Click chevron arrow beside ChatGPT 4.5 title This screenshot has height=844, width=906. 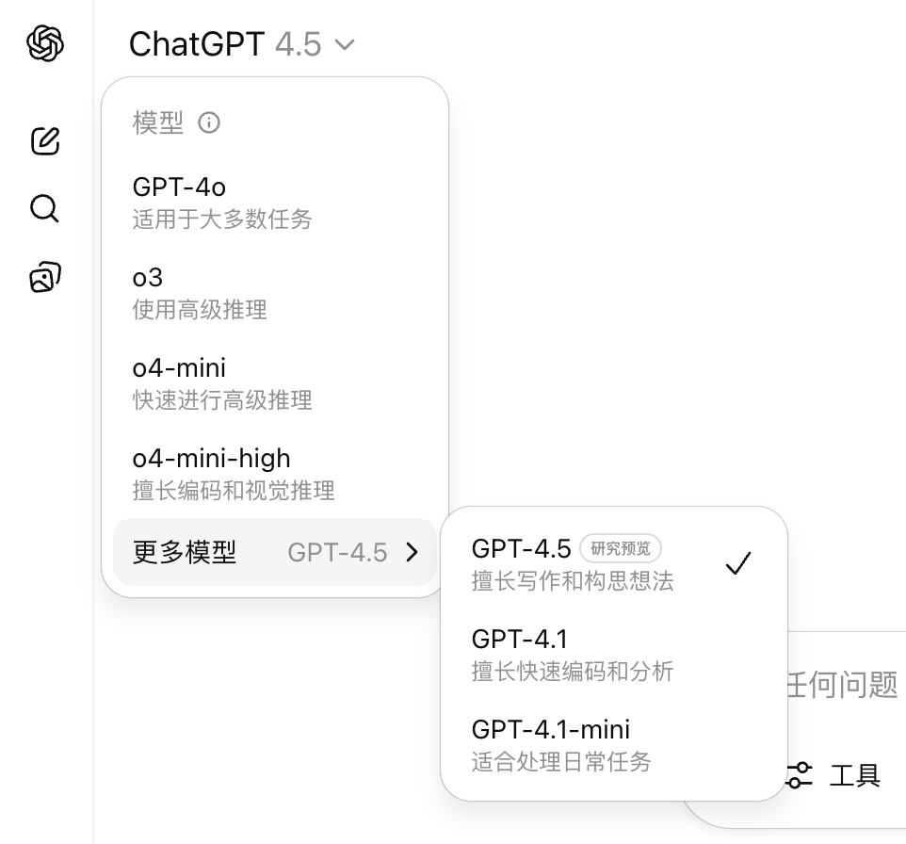click(x=345, y=44)
